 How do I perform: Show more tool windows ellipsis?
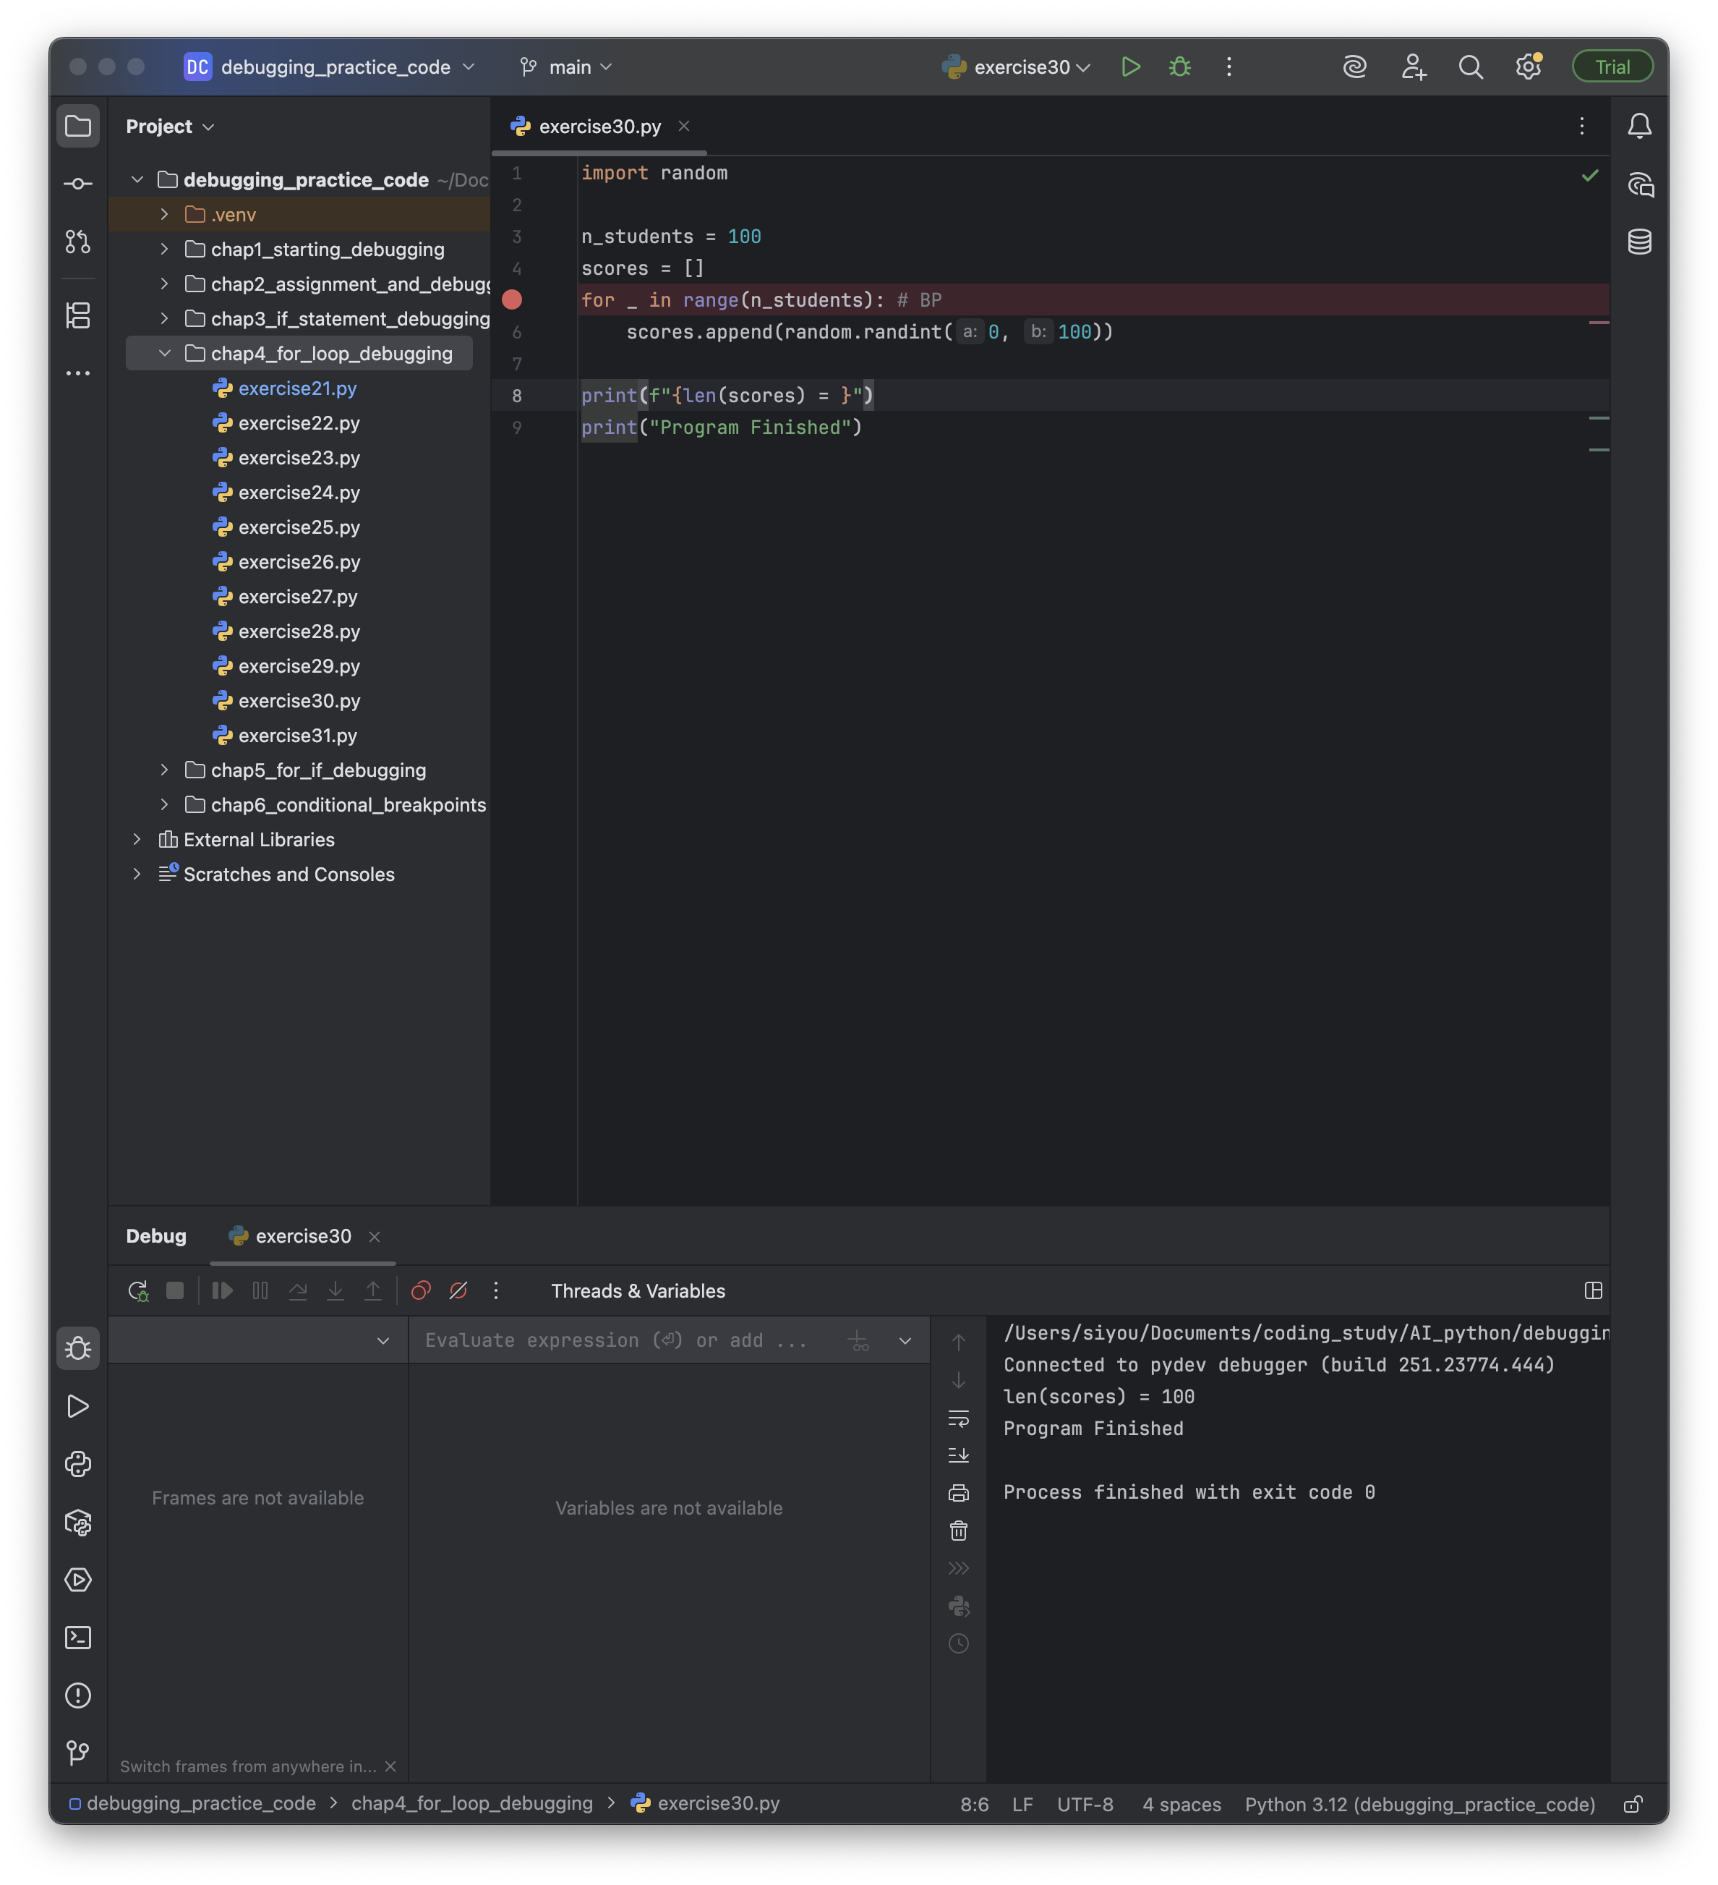[77, 373]
